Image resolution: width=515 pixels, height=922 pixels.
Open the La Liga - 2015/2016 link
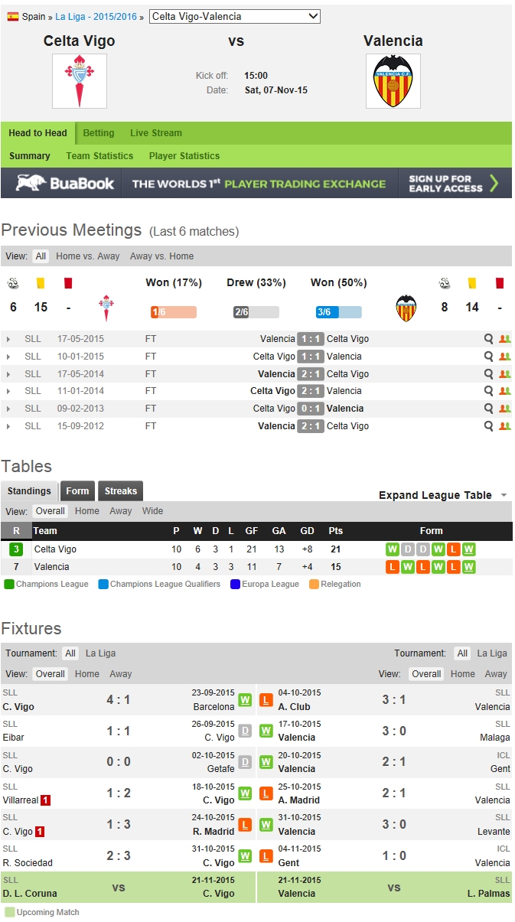click(x=96, y=16)
